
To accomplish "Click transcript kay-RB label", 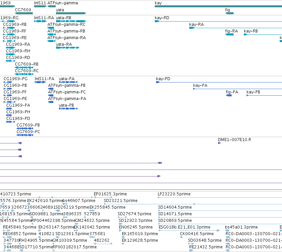I will (251, 31).
